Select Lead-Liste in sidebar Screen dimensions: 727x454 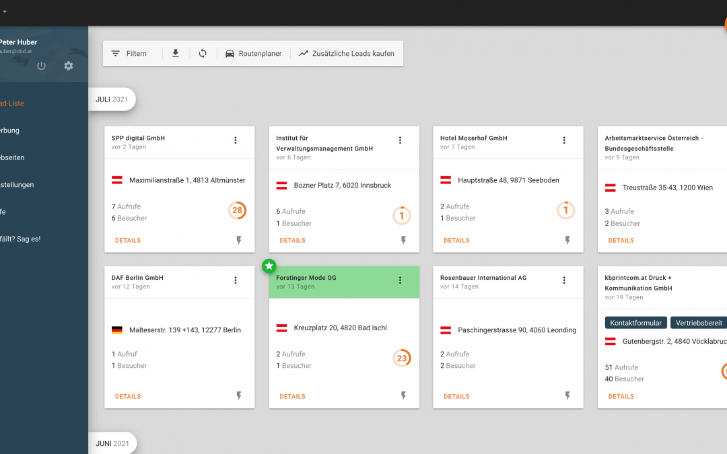pyautogui.click(x=12, y=104)
